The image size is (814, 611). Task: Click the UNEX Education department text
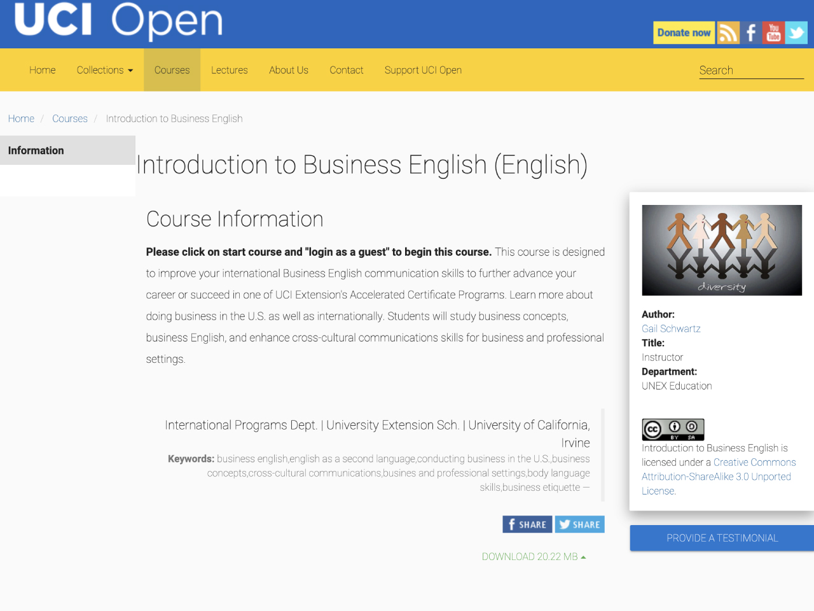pyautogui.click(x=677, y=386)
